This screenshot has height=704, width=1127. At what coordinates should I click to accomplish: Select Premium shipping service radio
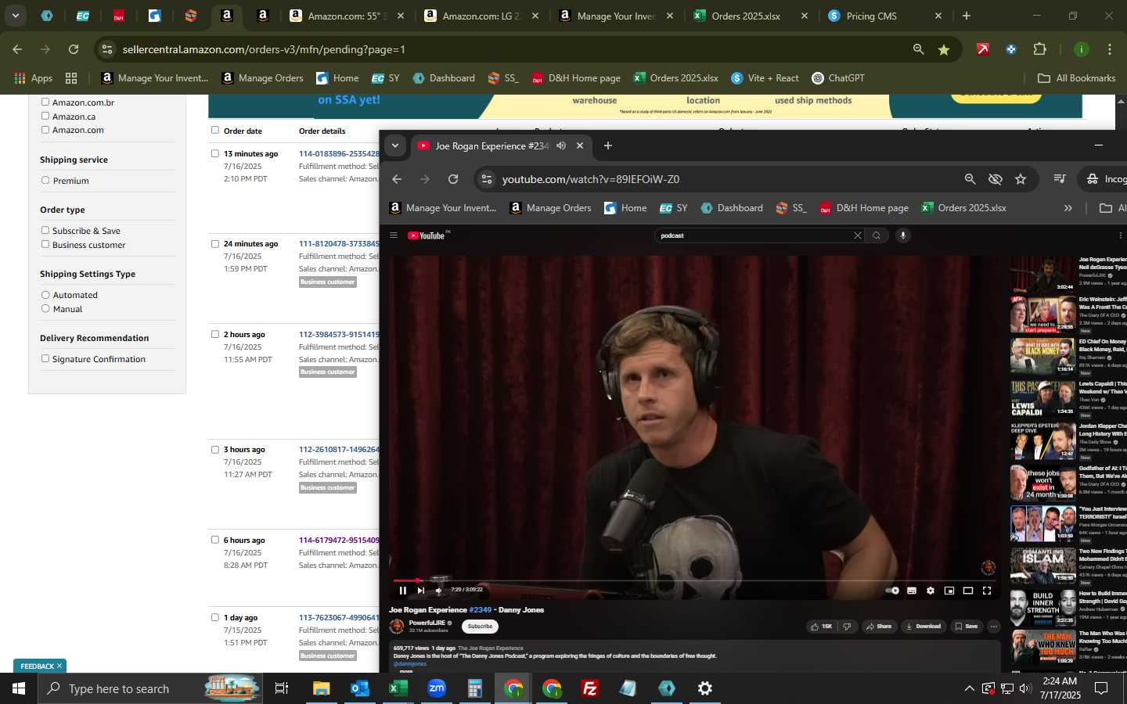pos(45,181)
